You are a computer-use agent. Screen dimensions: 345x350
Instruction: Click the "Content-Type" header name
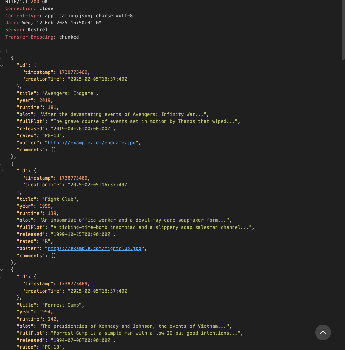(22, 16)
